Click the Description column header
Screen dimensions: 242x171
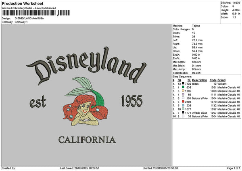coord(199,80)
